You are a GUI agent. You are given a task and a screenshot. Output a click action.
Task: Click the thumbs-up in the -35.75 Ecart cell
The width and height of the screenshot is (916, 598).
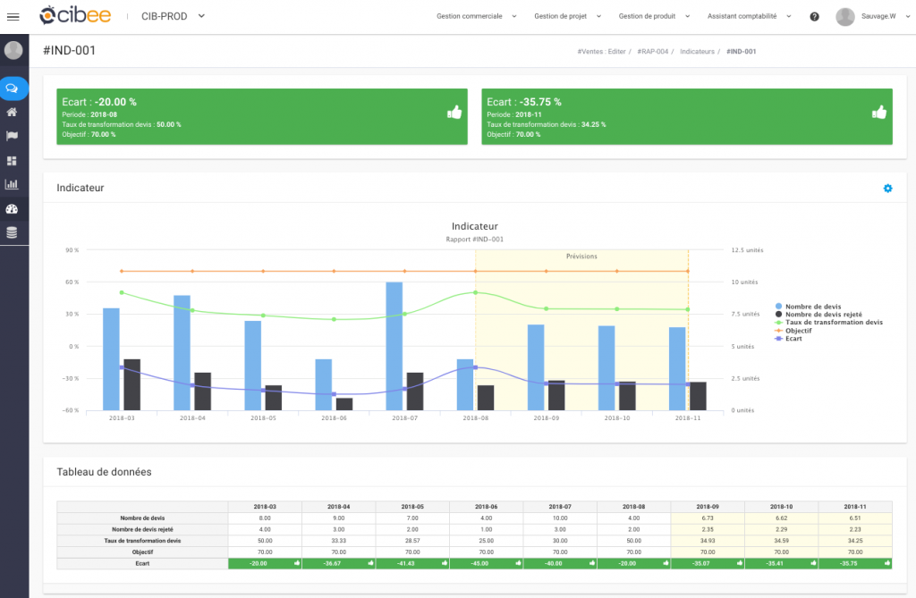[x=887, y=563]
